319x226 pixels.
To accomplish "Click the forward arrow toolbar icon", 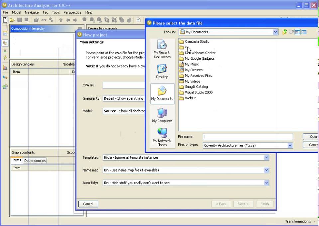I will tap(75, 20).
